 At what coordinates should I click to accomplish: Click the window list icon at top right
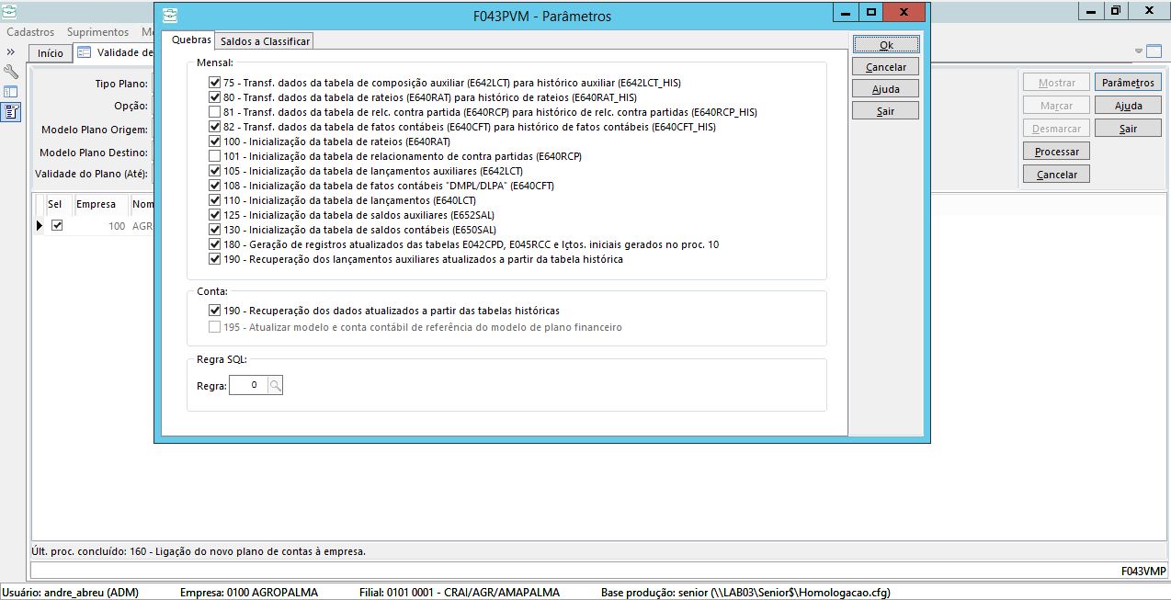[x=1160, y=51]
